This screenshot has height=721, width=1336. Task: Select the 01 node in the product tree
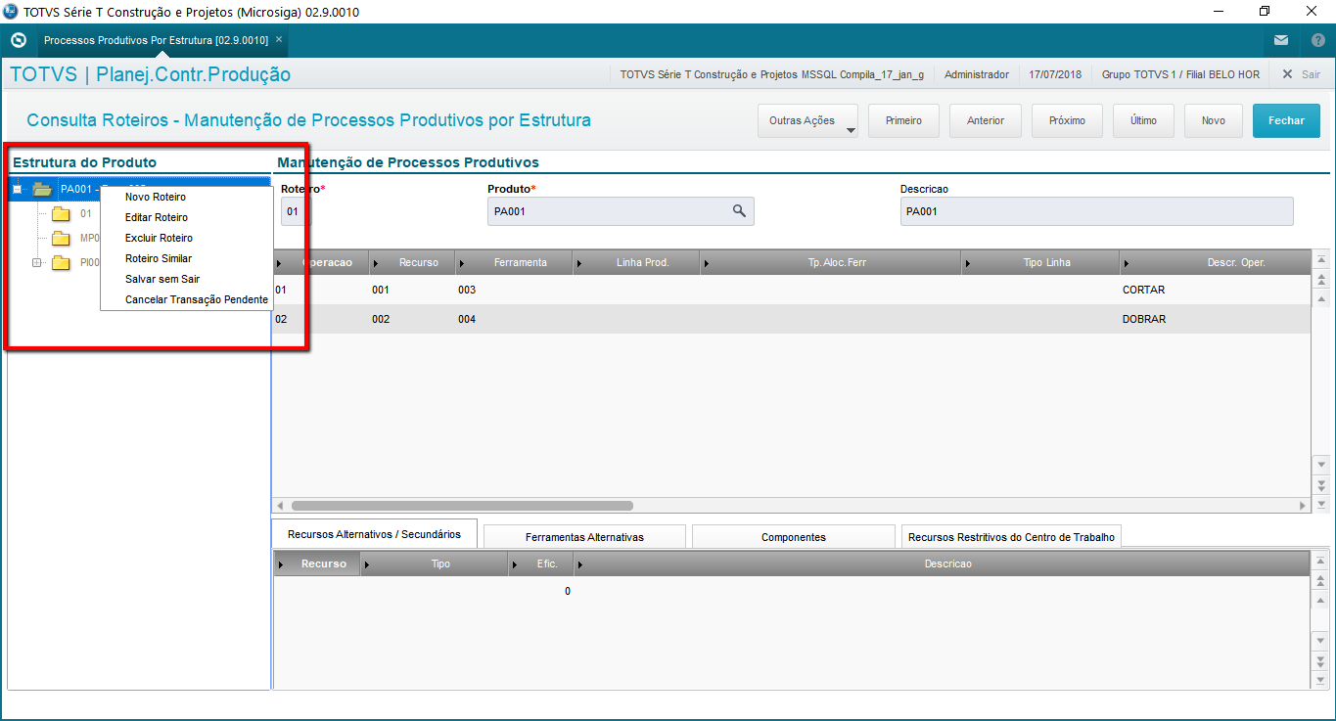click(86, 213)
